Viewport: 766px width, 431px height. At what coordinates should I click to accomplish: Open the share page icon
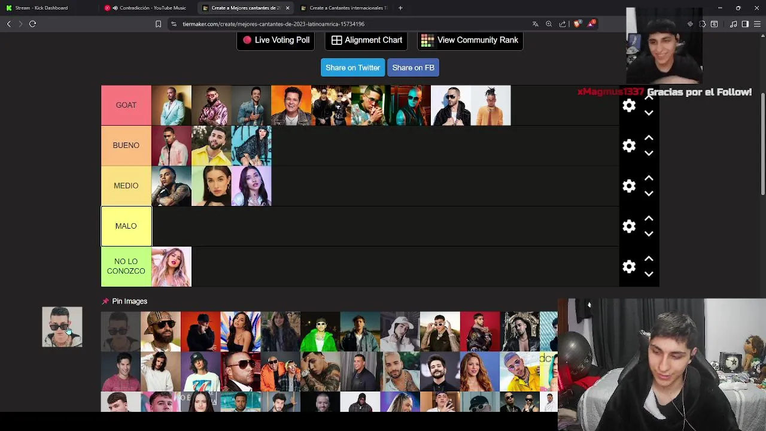point(563,24)
